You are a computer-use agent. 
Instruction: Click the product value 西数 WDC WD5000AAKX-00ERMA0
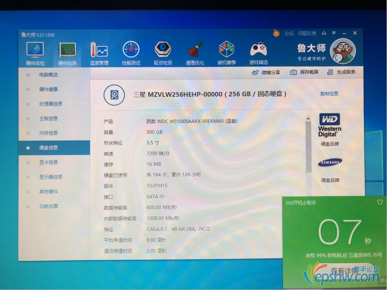tap(192, 121)
